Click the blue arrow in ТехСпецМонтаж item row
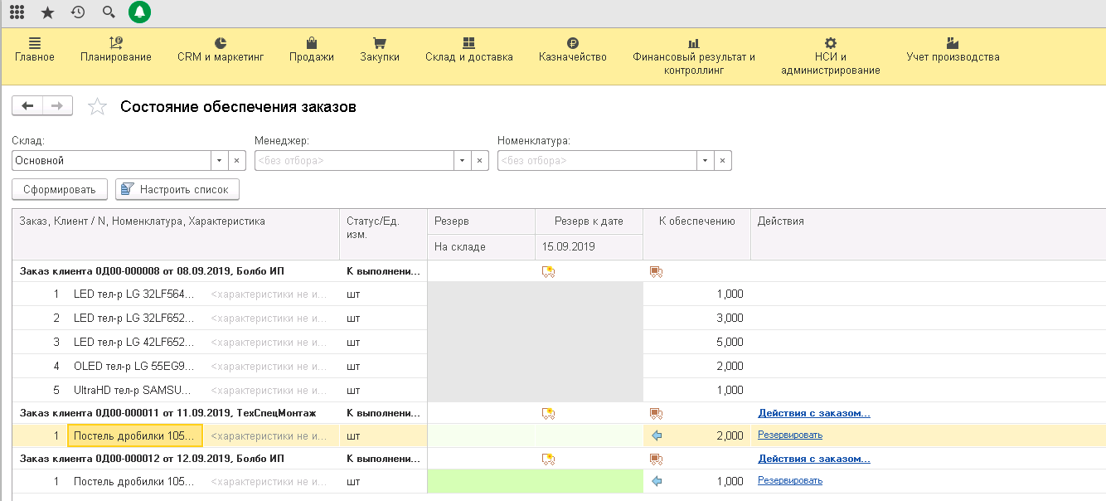This screenshot has height=501, width=1106. coord(657,435)
